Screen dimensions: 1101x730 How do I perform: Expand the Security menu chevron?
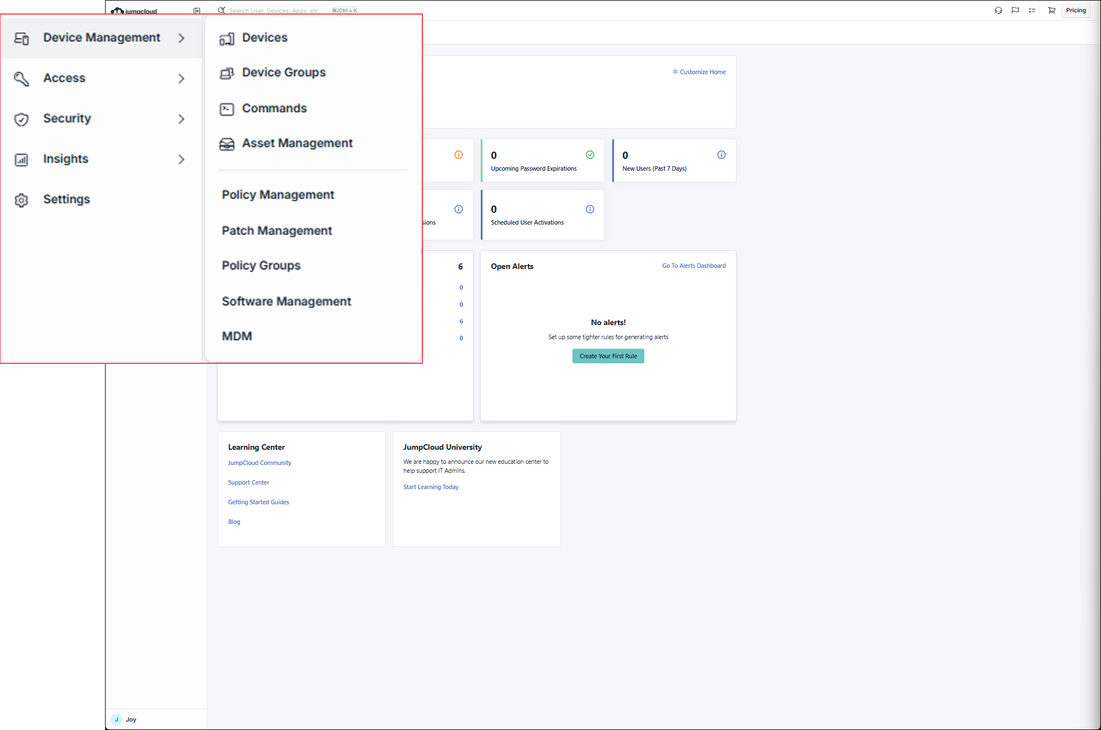click(x=181, y=119)
